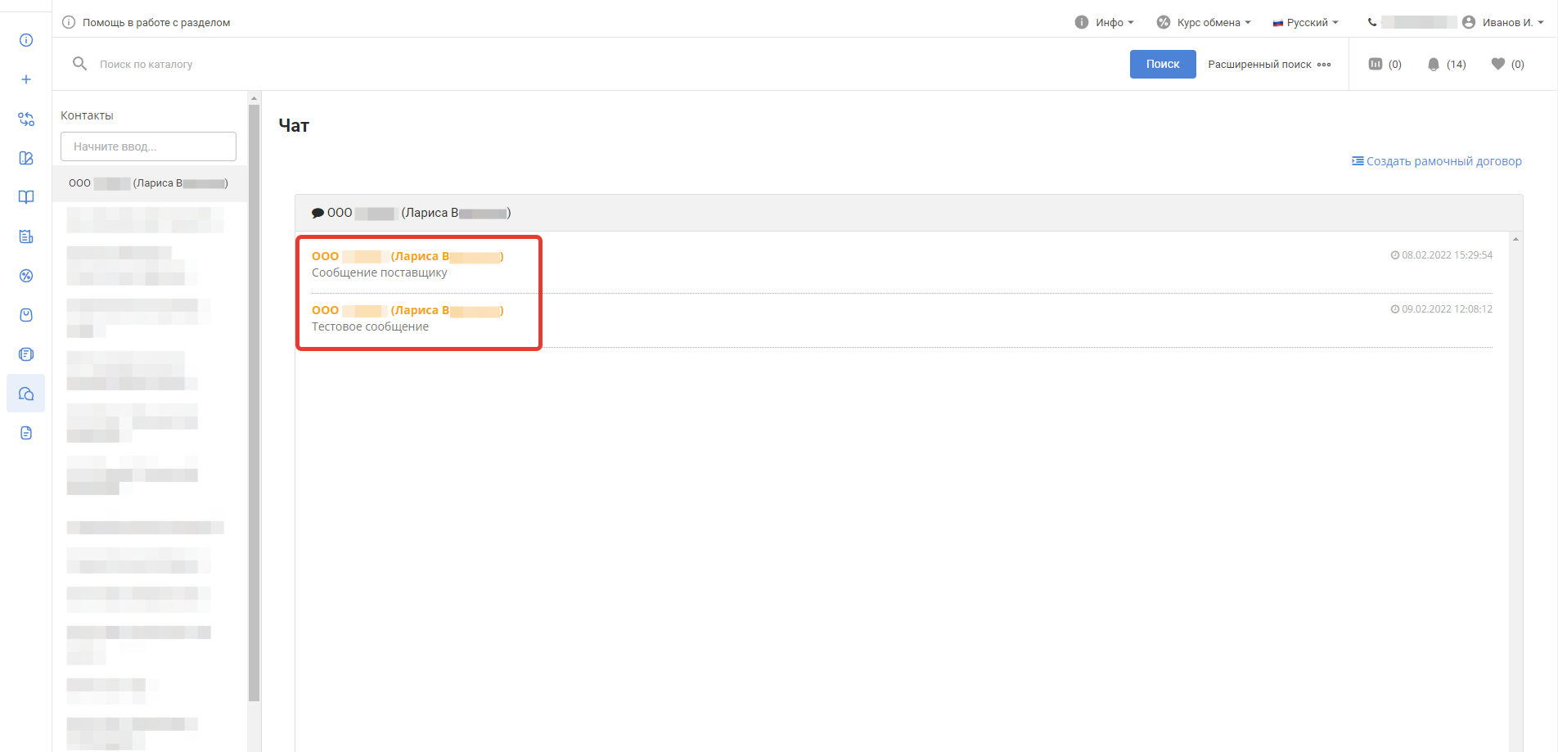
Task: Click the exchange arrows sidebar icon
Action: (26, 119)
